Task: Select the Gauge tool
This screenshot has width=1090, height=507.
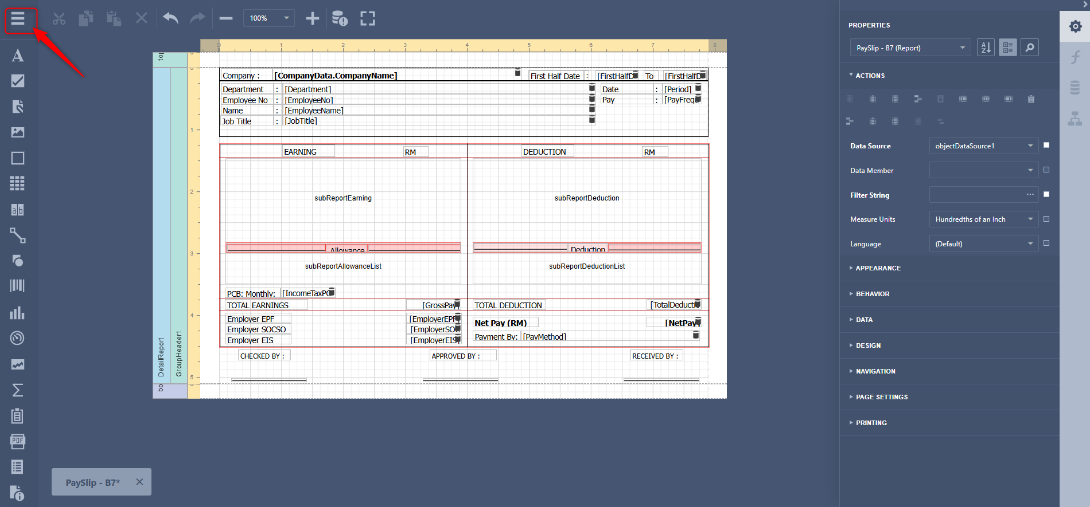Action: click(18, 338)
